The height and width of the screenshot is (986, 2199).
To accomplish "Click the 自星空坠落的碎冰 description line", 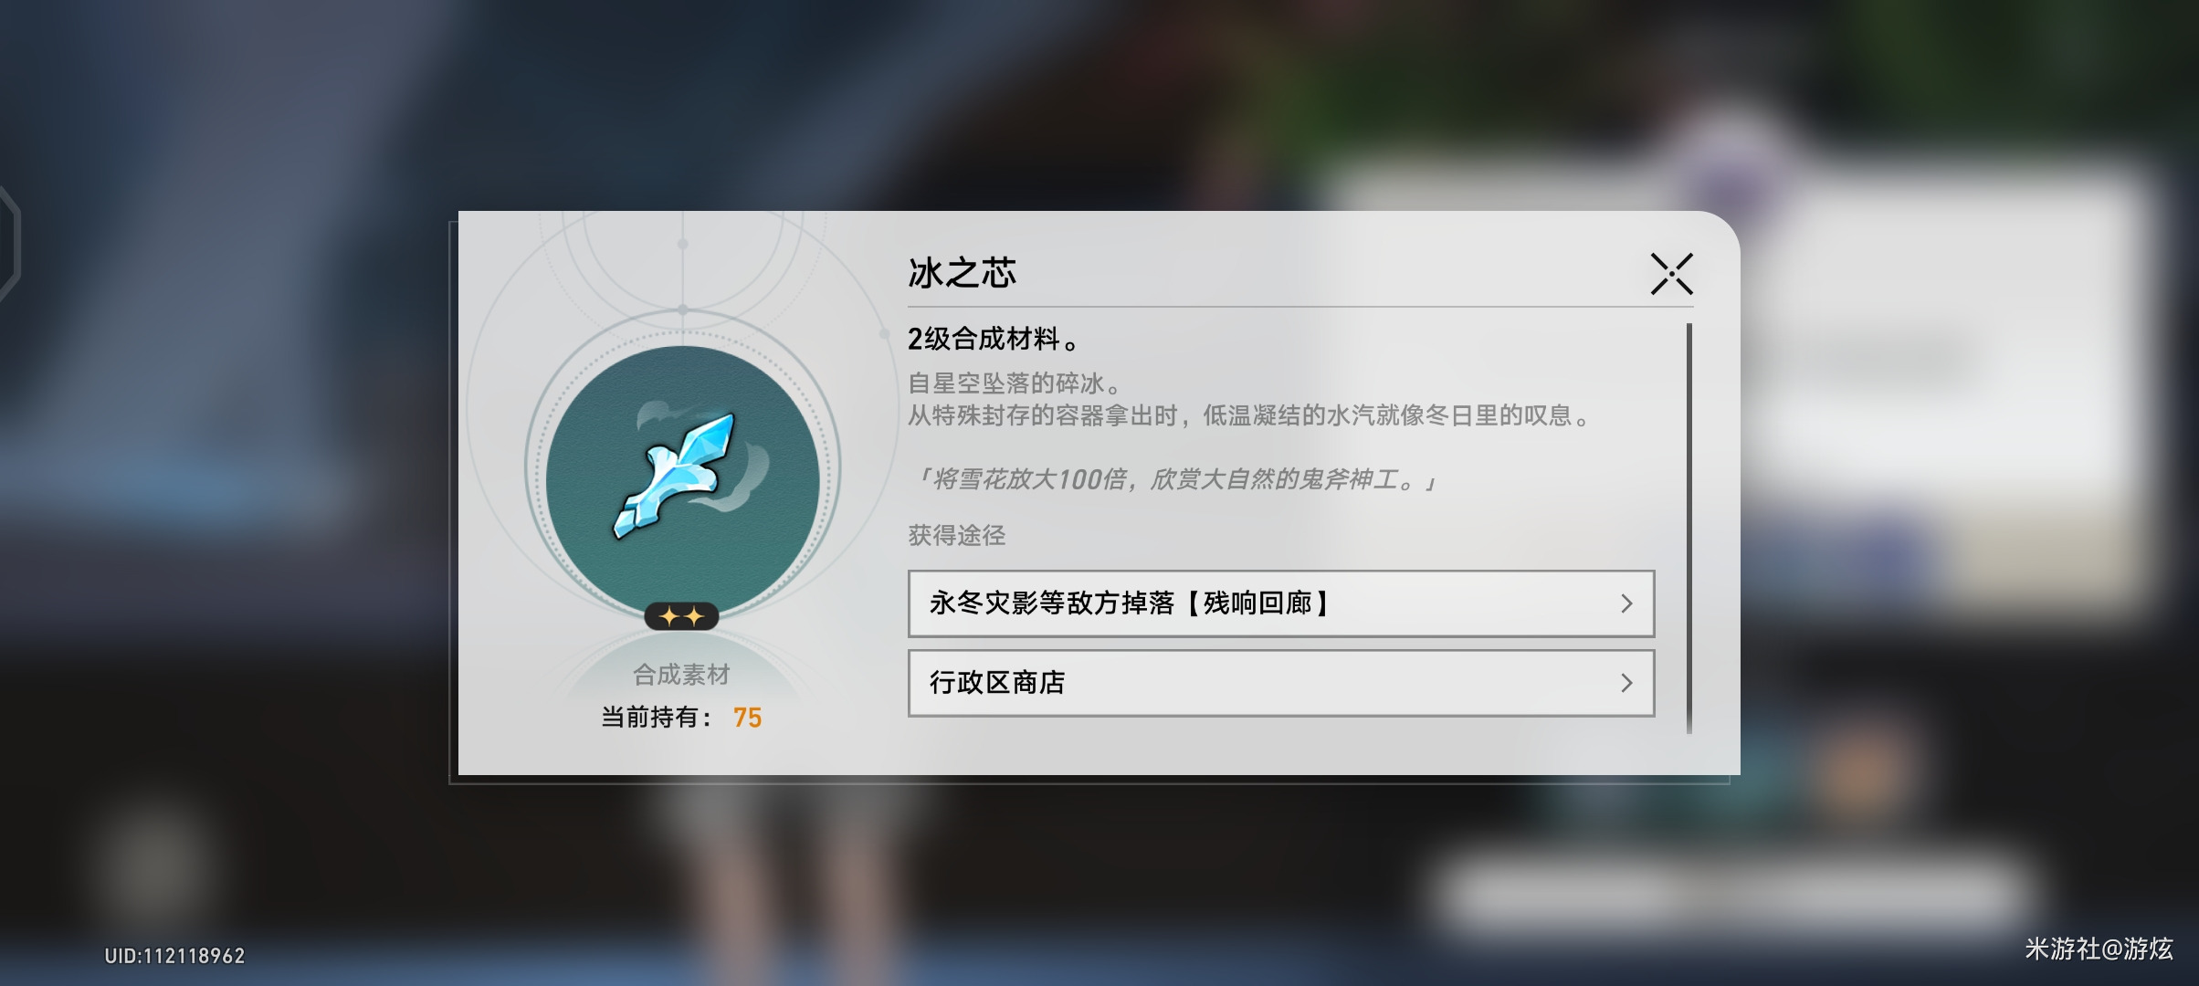I will point(1015,383).
